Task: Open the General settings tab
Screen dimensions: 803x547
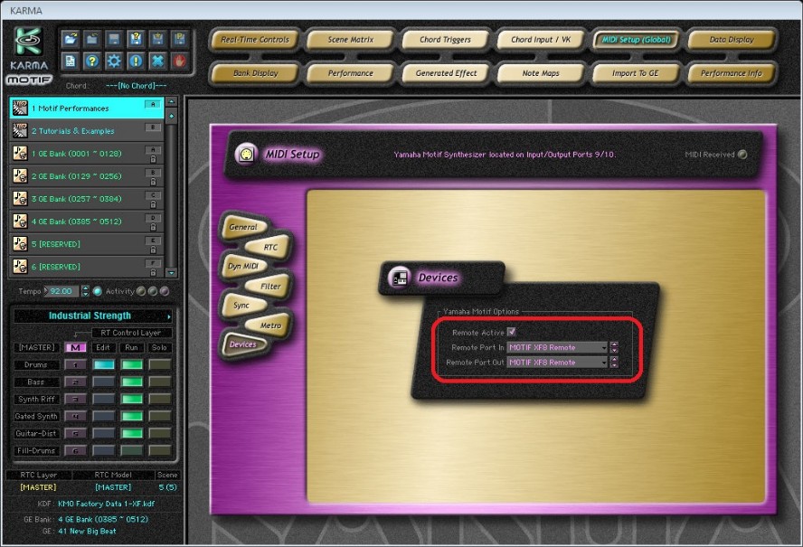Action: (241, 227)
